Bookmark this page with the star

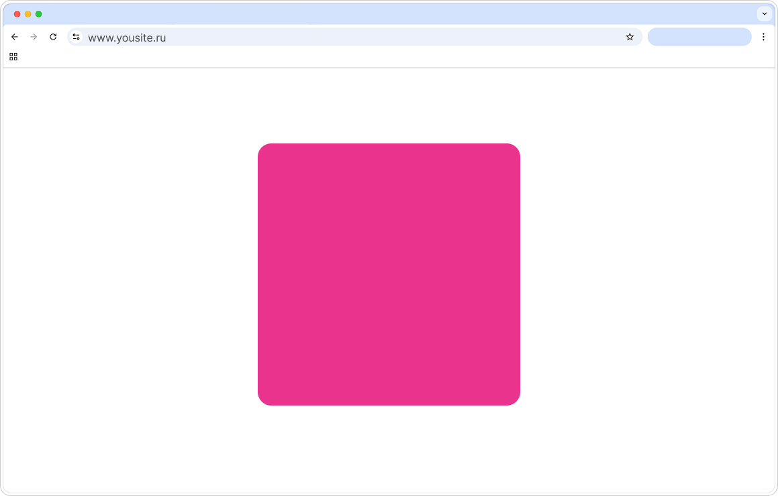(630, 37)
